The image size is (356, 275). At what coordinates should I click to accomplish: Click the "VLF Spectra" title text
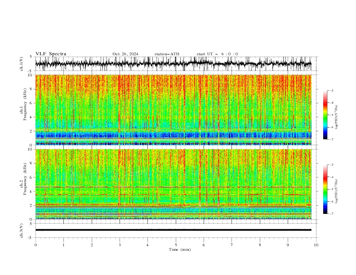51,54
